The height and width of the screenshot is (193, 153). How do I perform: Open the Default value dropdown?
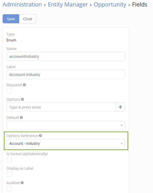[x=66, y=125]
